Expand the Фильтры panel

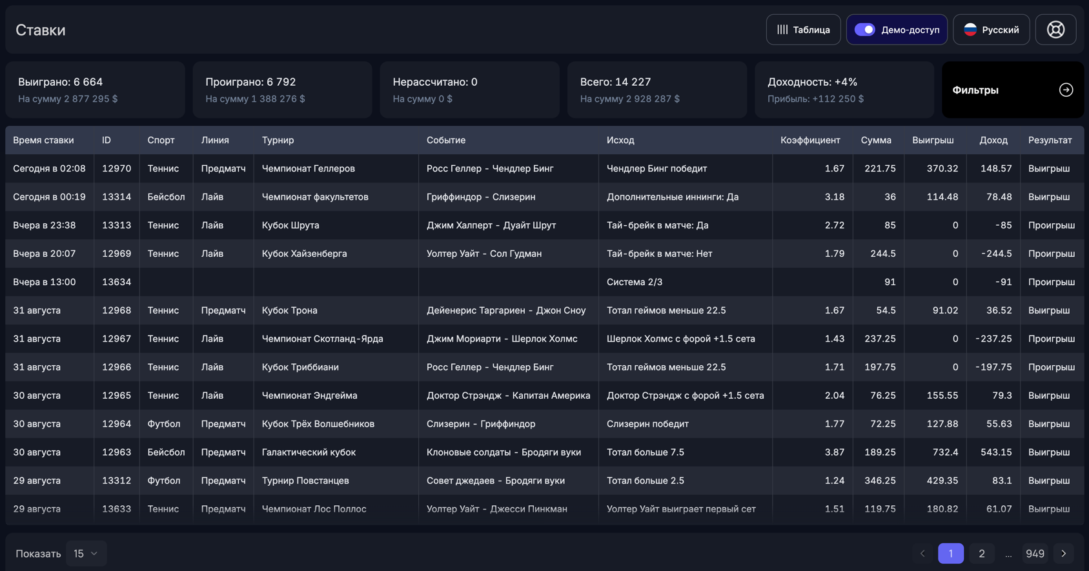pyautogui.click(x=1012, y=90)
